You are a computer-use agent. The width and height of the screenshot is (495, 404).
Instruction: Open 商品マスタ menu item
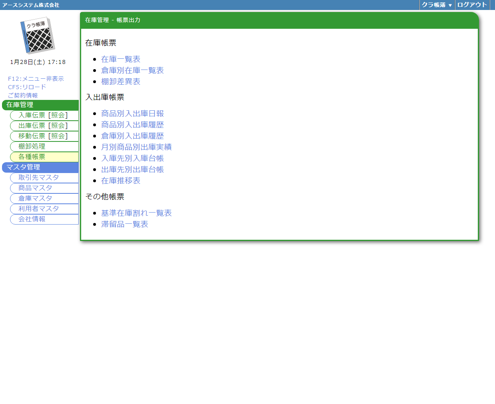[44, 188]
